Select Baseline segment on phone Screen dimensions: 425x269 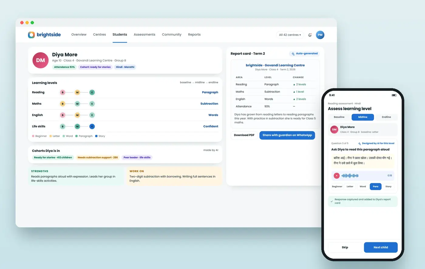339,117
